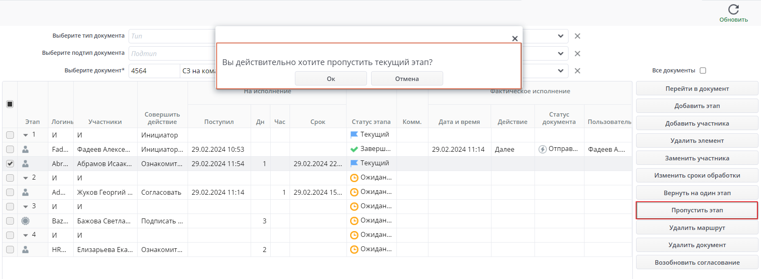Uncheck the Абрамов row checkbox
This screenshot has width=761, height=279.
[x=10, y=164]
